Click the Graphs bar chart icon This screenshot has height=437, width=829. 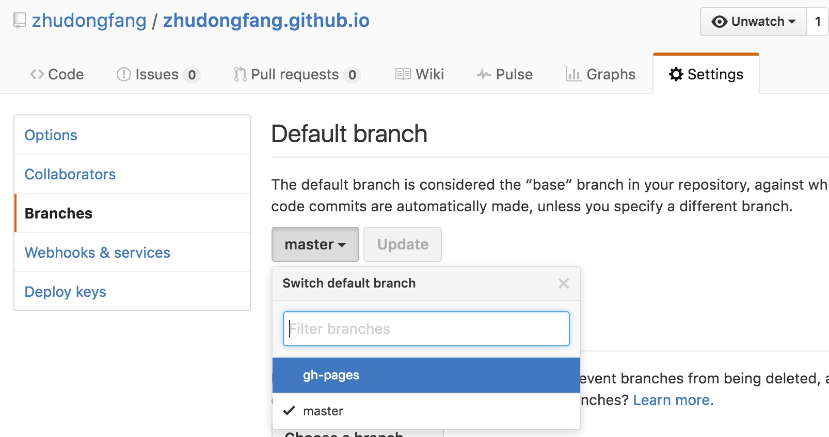coord(573,75)
